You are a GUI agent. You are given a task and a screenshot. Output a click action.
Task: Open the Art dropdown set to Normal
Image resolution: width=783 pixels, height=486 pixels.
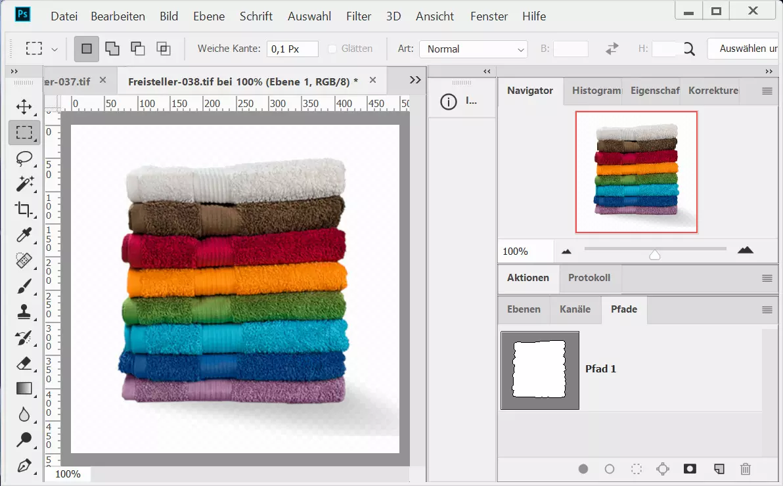coord(473,49)
